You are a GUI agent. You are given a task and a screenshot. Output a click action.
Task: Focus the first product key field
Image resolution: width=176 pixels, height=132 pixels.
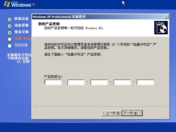tap(53, 82)
